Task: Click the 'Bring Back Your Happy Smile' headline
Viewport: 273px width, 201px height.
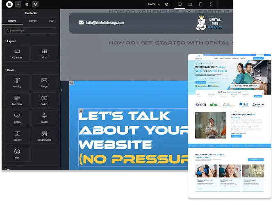Action: [211, 69]
